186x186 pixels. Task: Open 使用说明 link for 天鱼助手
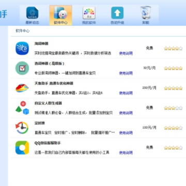point(126,93)
